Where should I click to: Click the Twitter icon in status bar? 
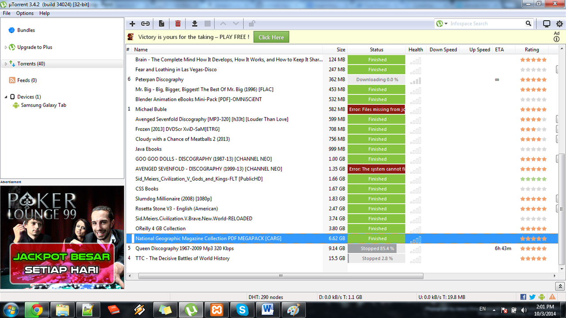pyautogui.click(x=532, y=297)
